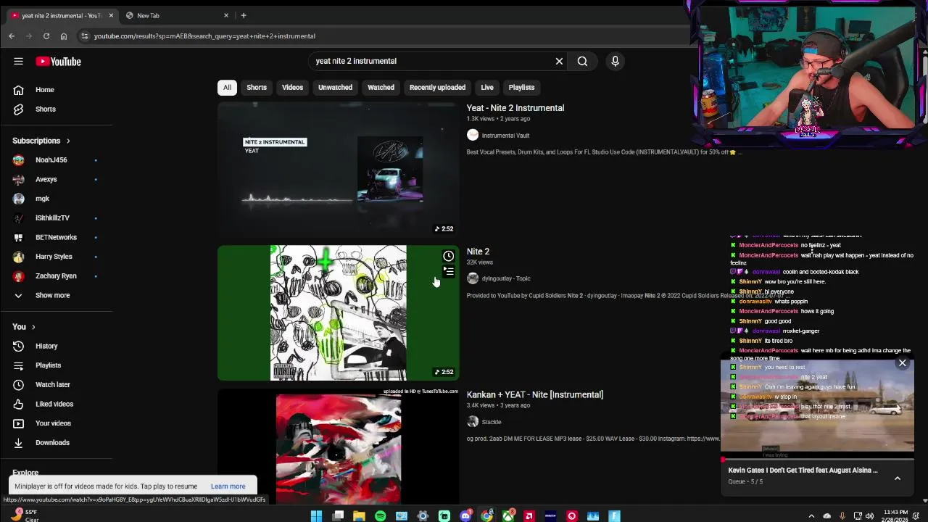Expand the miniplayer queue chevron
This screenshot has height=522, width=928.
tap(897, 478)
